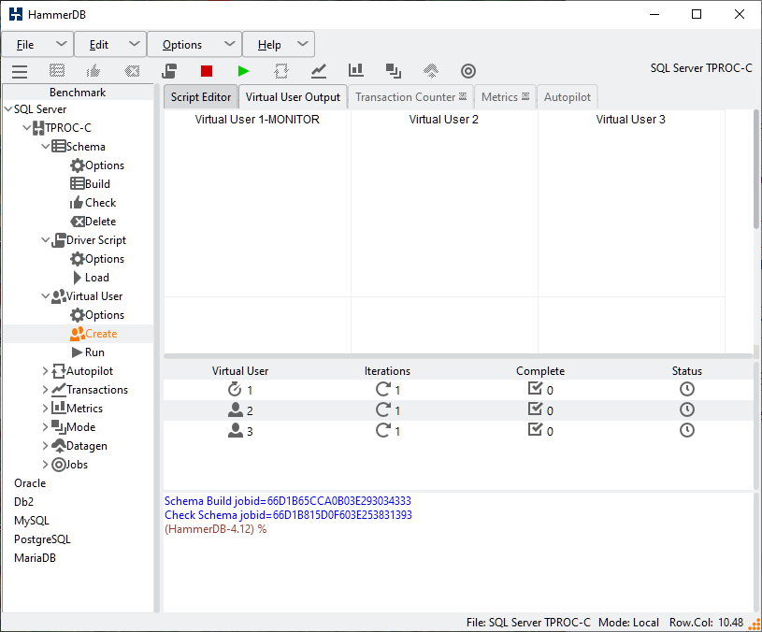Image resolution: width=762 pixels, height=632 pixels.
Task: Click the Options menu dropdown arrow
Action: pos(229,44)
